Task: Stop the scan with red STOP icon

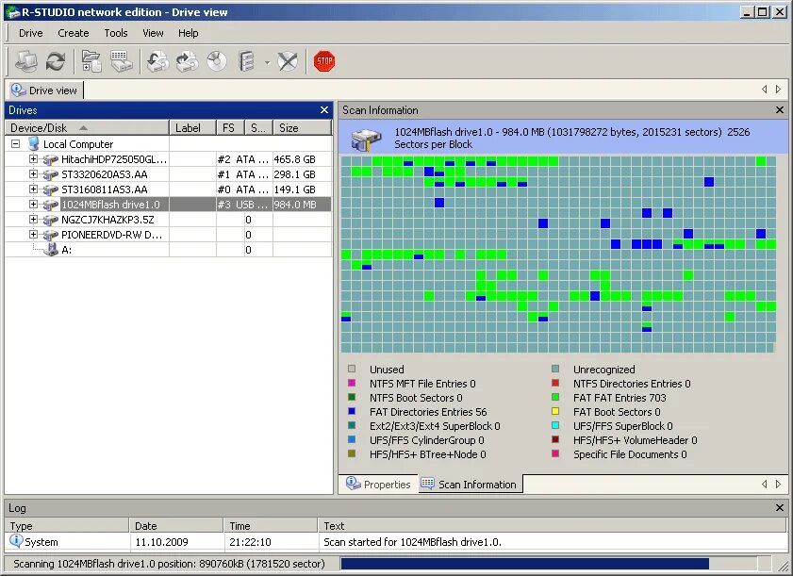Action: 324,61
